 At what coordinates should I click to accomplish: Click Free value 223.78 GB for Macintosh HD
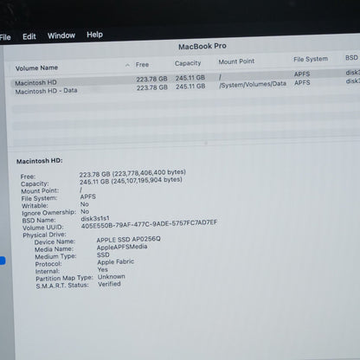151,79
